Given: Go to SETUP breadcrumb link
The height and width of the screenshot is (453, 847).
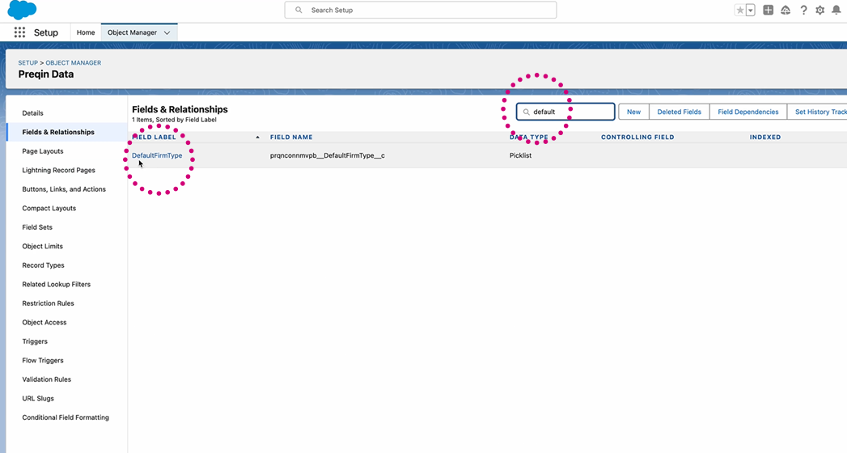Looking at the screenshot, I should [x=28, y=62].
